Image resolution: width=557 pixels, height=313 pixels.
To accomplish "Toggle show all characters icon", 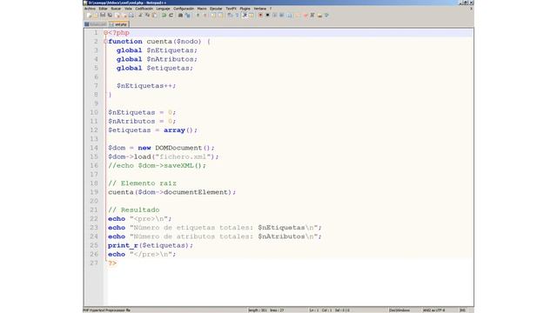I will (x=237, y=16).
